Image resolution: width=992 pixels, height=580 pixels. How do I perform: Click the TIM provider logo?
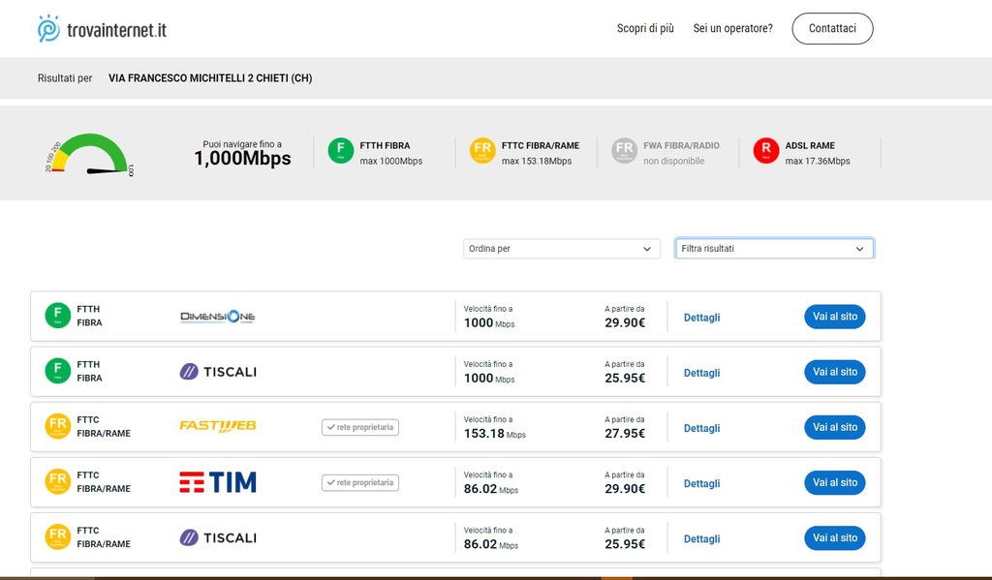218,482
